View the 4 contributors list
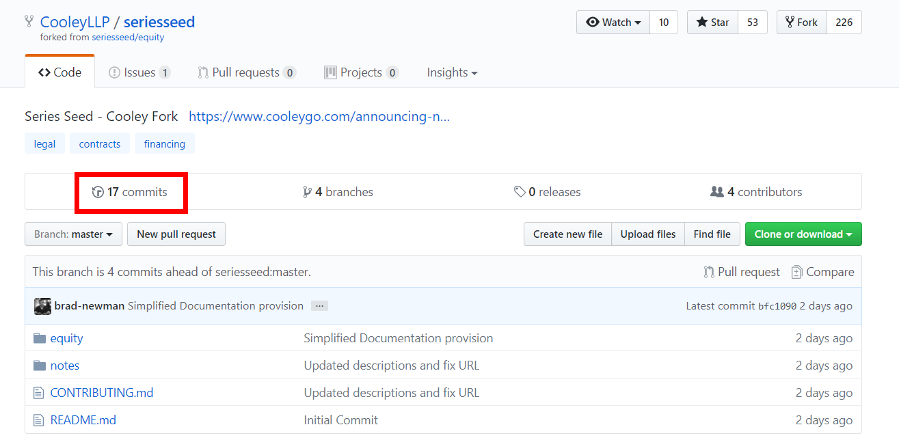The height and width of the screenshot is (440, 899). (x=756, y=192)
